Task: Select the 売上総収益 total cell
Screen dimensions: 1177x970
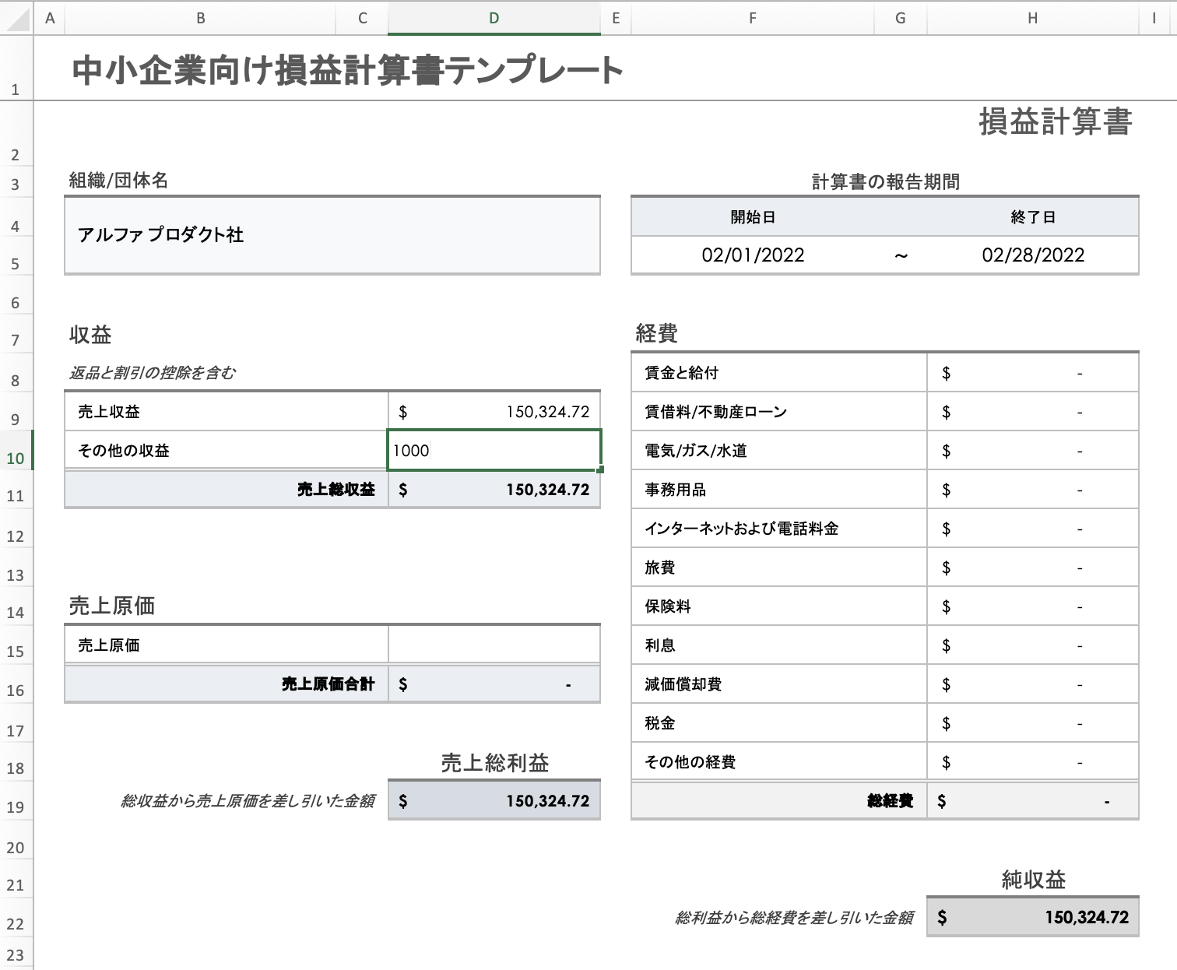Action: coord(494,489)
